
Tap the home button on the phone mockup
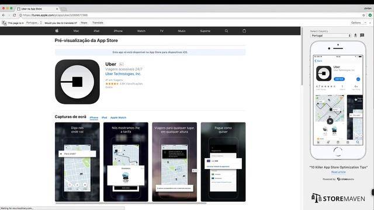[x=338, y=152]
